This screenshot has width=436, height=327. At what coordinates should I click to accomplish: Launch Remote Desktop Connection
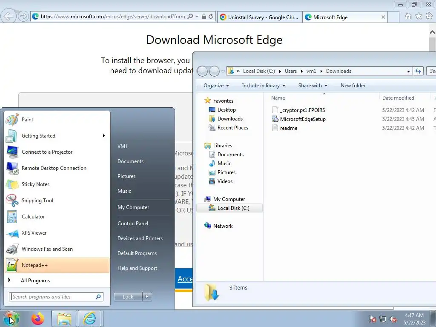click(57, 168)
